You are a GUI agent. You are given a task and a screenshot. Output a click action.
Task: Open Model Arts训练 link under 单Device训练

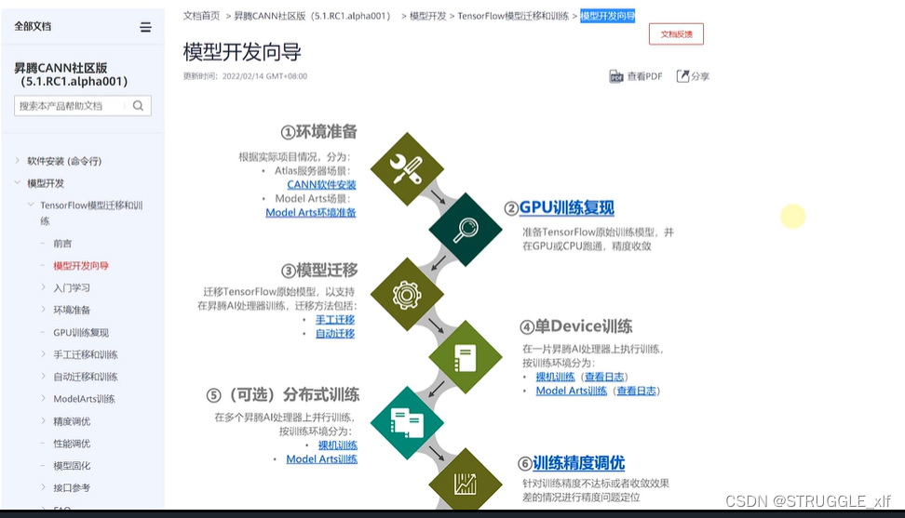[x=572, y=391]
